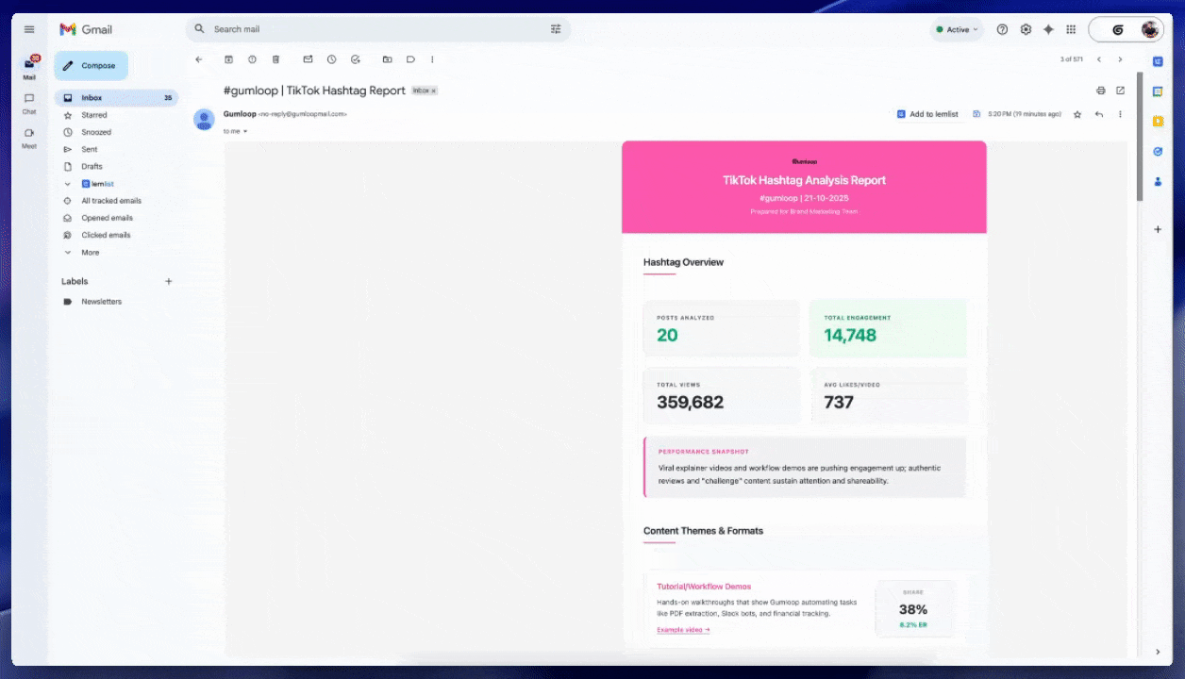Collapse the lemlist section
The height and width of the screenshot is (679, 1185).
pos(67,184)
